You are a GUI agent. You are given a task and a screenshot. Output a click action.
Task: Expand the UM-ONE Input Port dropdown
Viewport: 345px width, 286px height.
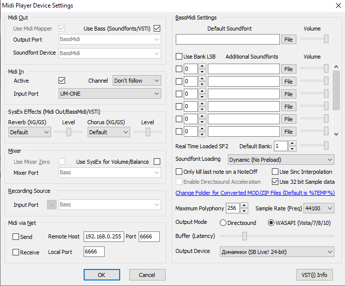pos(109,94)
